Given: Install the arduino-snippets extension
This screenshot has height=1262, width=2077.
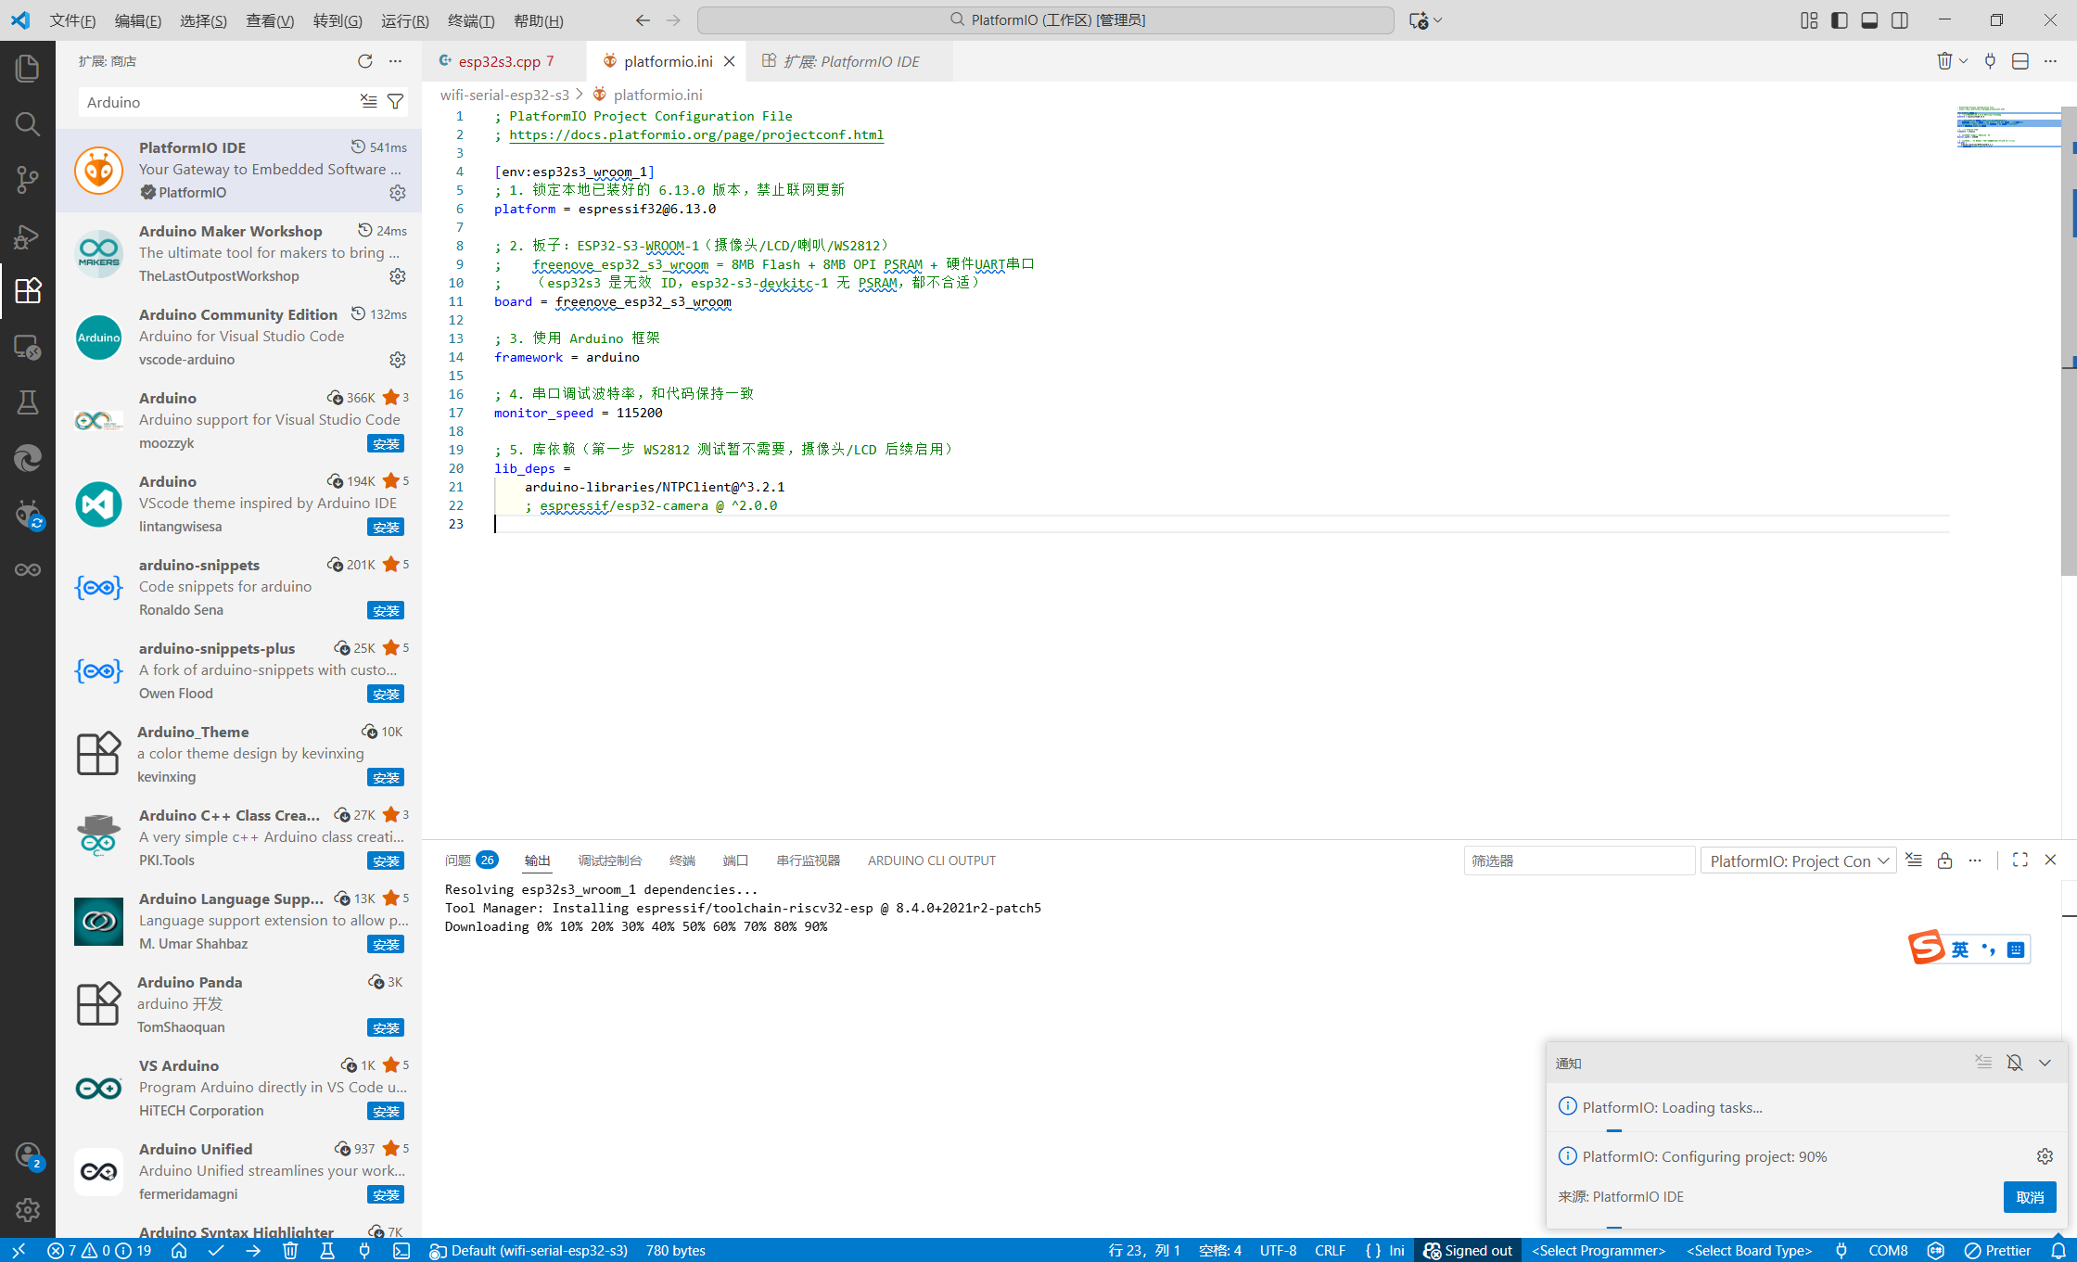Looking at the screenshot, I should tap(386, 611).
